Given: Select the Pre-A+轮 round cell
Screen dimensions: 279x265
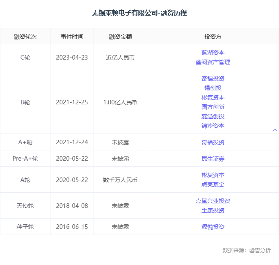Looking at the screenshot, I should pos(25,159).
